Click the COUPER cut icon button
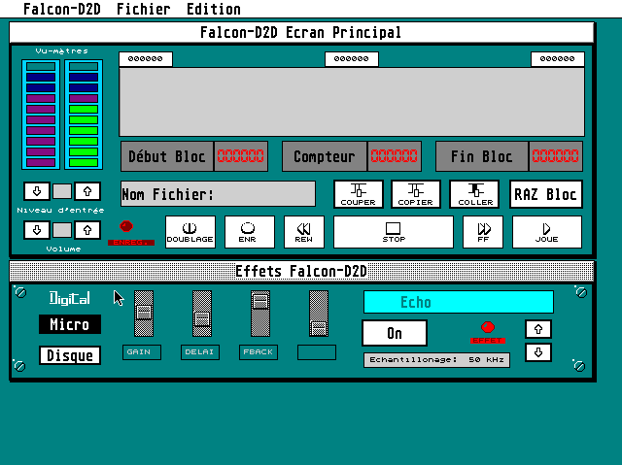This screenshot has height=465, width=622. (359, 194)
